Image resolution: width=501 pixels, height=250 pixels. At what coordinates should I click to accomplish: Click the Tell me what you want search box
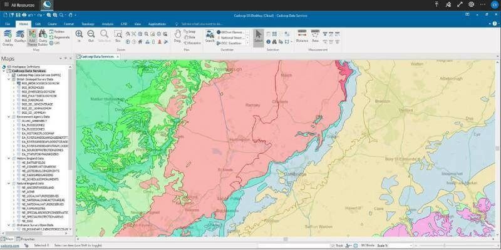tap(201, 24)
